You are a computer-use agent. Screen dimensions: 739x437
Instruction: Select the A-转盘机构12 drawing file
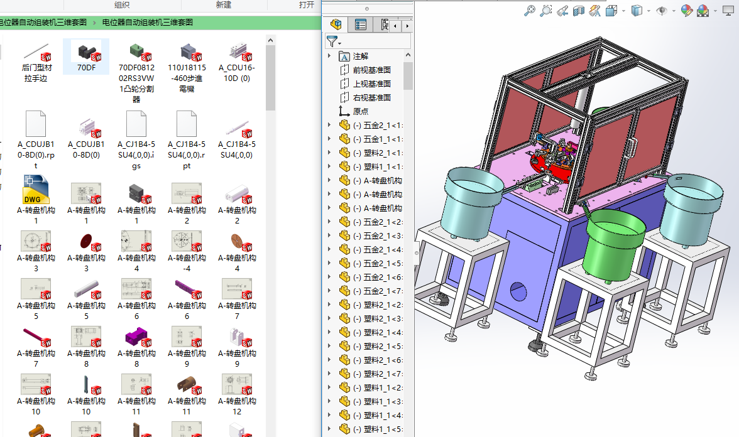237,394
